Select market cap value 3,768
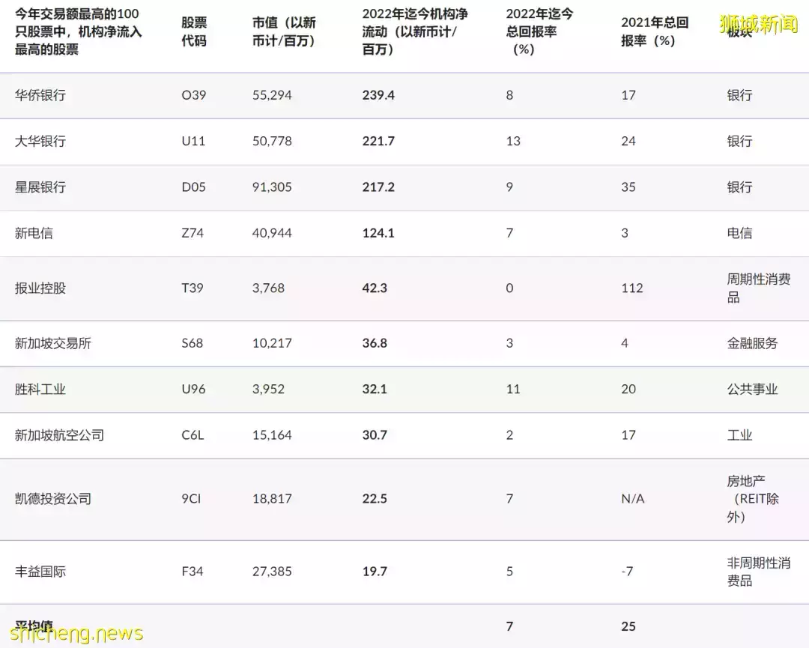Viewport: 809px width, 648px height. 268,288
